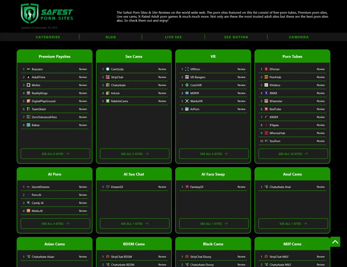Open the Review link for RedTube

coord(321,109)
